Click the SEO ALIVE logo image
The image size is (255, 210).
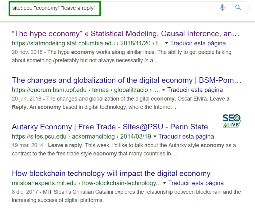[231, 120]
